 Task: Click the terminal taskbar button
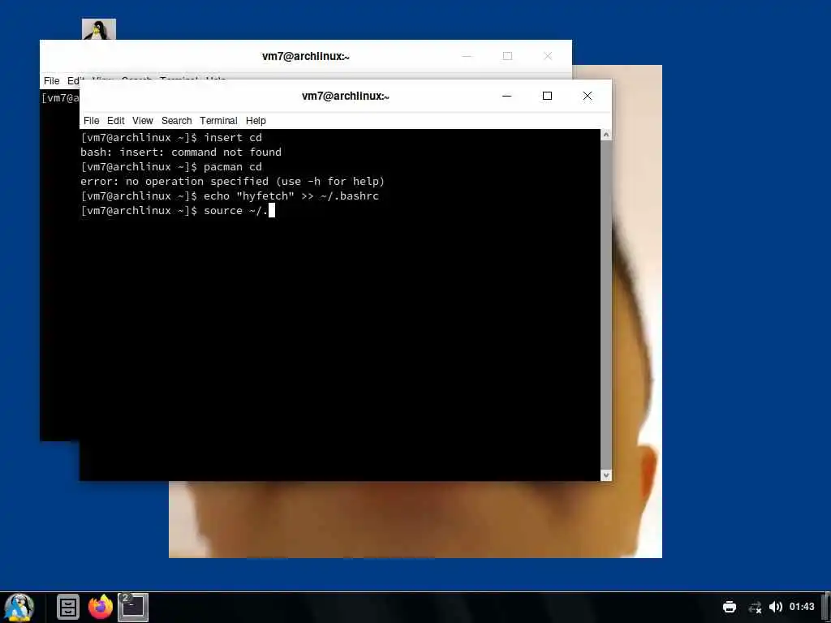click(x=132, y=607)
